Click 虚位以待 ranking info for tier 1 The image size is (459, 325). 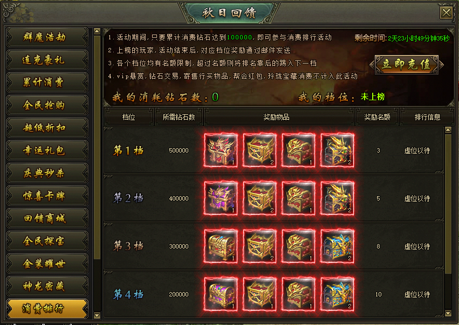point(417,151)
